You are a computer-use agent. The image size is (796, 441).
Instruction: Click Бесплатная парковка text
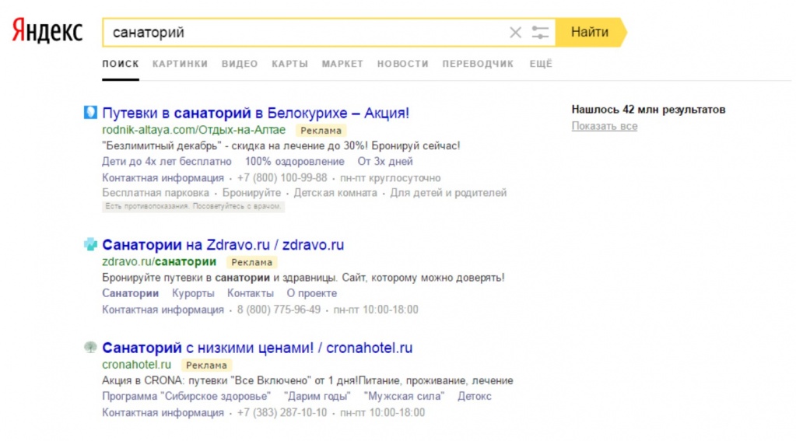click(156, 193)
